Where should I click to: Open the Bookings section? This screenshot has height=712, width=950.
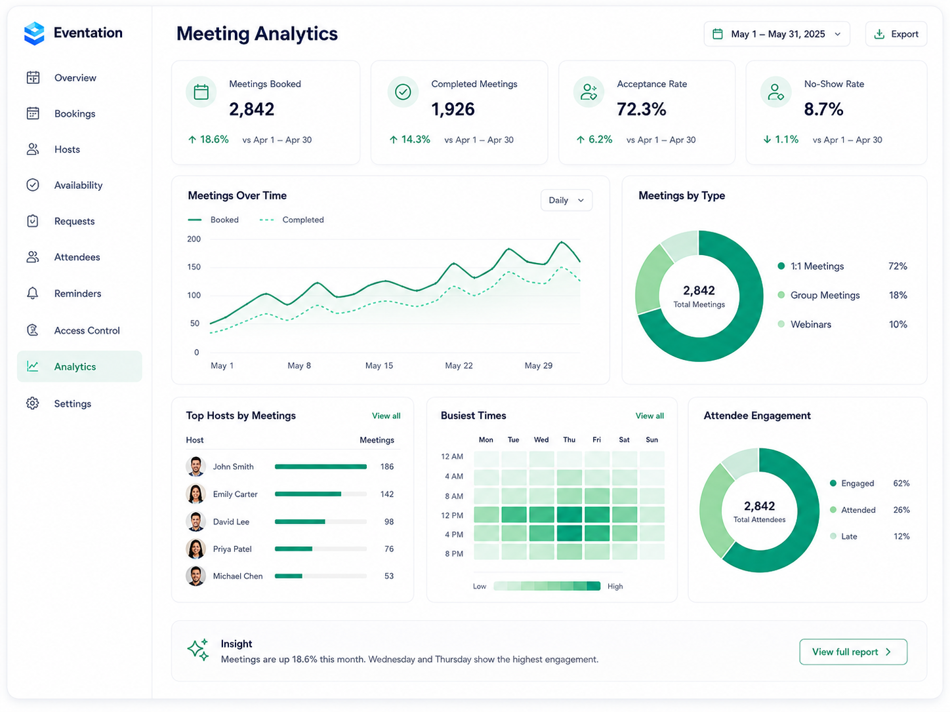click(79, 113)
